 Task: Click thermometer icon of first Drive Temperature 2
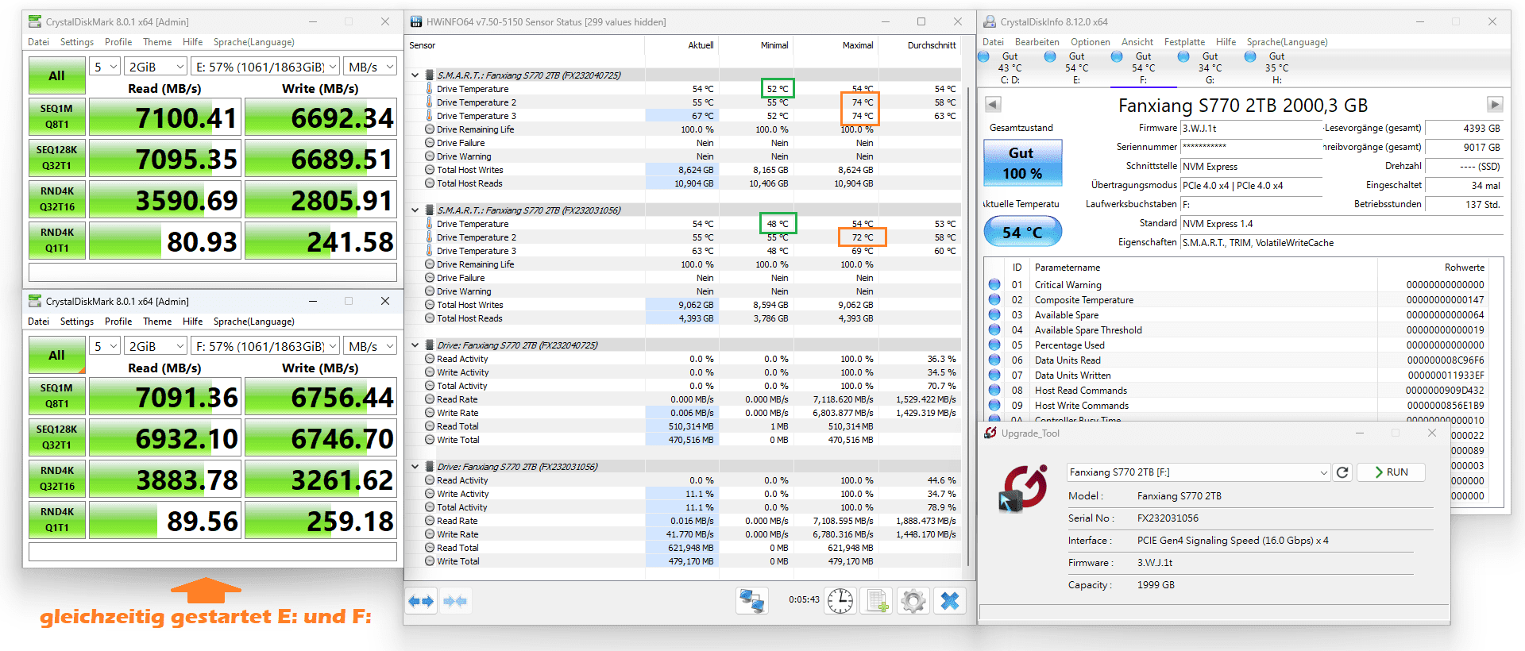point(430,102)
